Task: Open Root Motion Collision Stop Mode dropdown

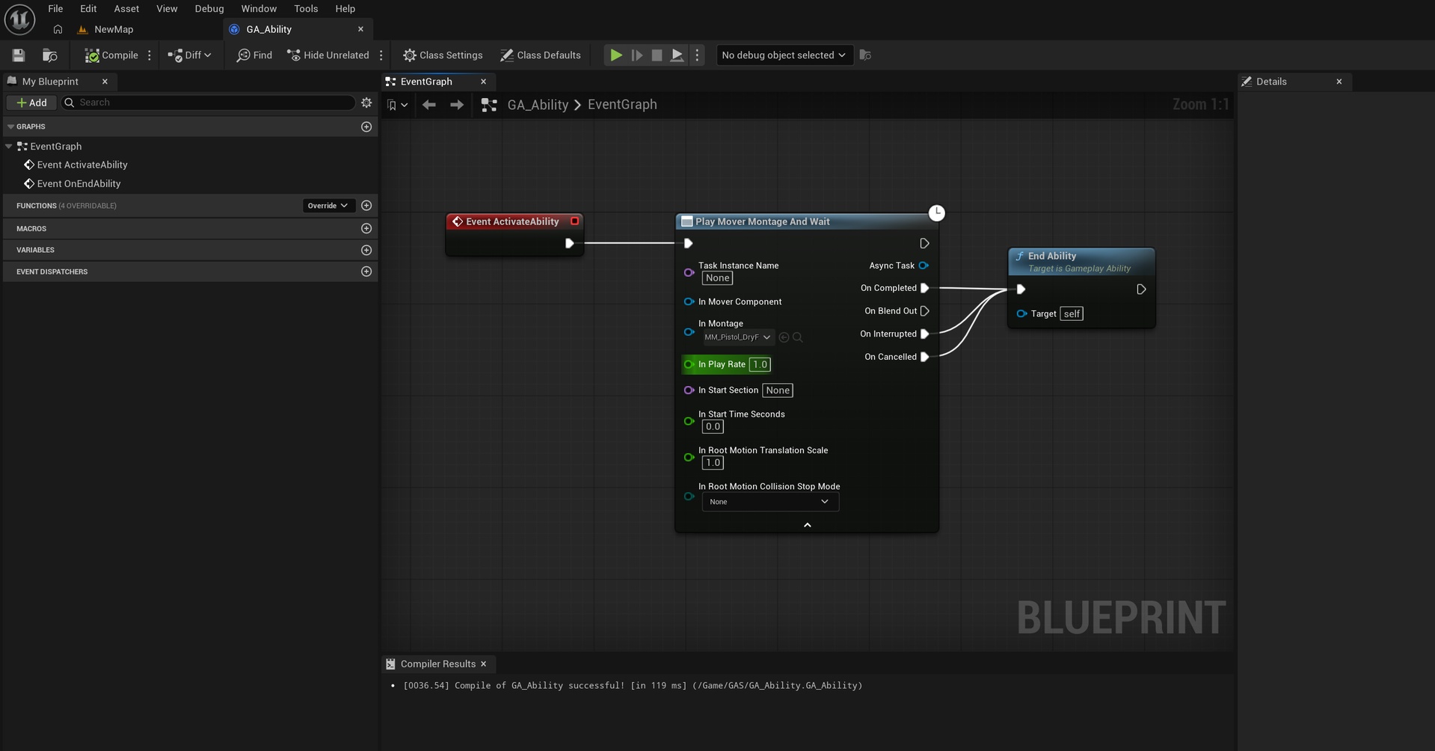Action: 770,502
